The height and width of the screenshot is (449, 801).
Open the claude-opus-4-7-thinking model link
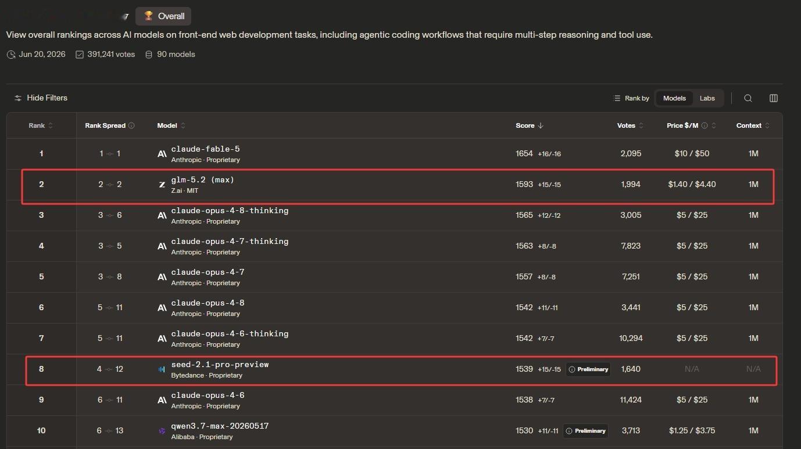[x=230, y=242]
